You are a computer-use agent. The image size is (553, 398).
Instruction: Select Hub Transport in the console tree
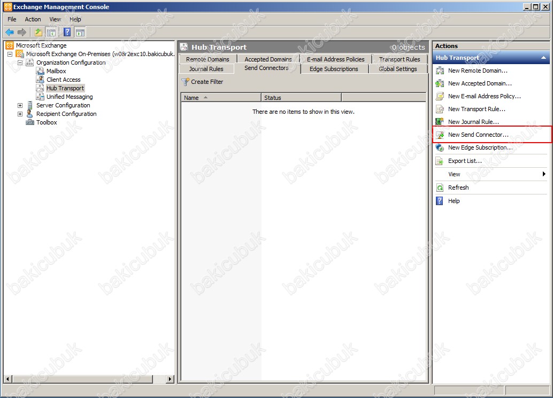tap(65, 88)
